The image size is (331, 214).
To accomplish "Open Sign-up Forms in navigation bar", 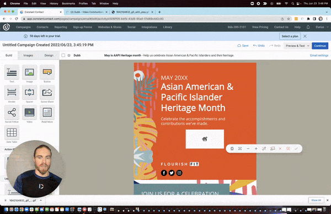I will point(83,27).
